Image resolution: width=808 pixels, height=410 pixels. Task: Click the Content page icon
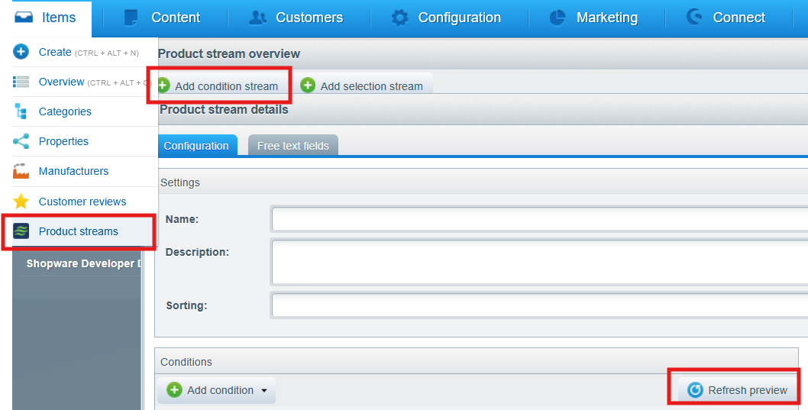[131, 18]
